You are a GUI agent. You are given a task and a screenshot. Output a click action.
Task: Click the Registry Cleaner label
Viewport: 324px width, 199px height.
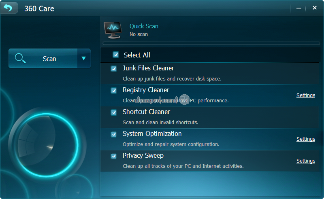click(x=146, y=90)
